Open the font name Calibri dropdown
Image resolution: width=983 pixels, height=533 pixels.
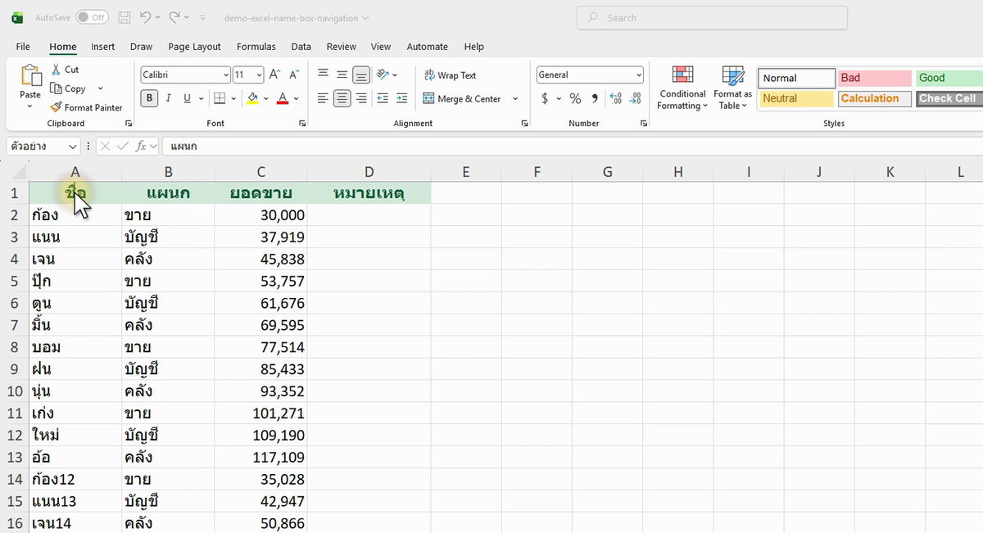coord(226,75)
